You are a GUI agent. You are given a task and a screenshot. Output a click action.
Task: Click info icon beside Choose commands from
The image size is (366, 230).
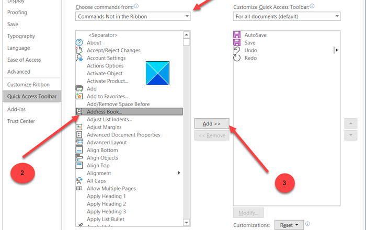coord(136,6)
